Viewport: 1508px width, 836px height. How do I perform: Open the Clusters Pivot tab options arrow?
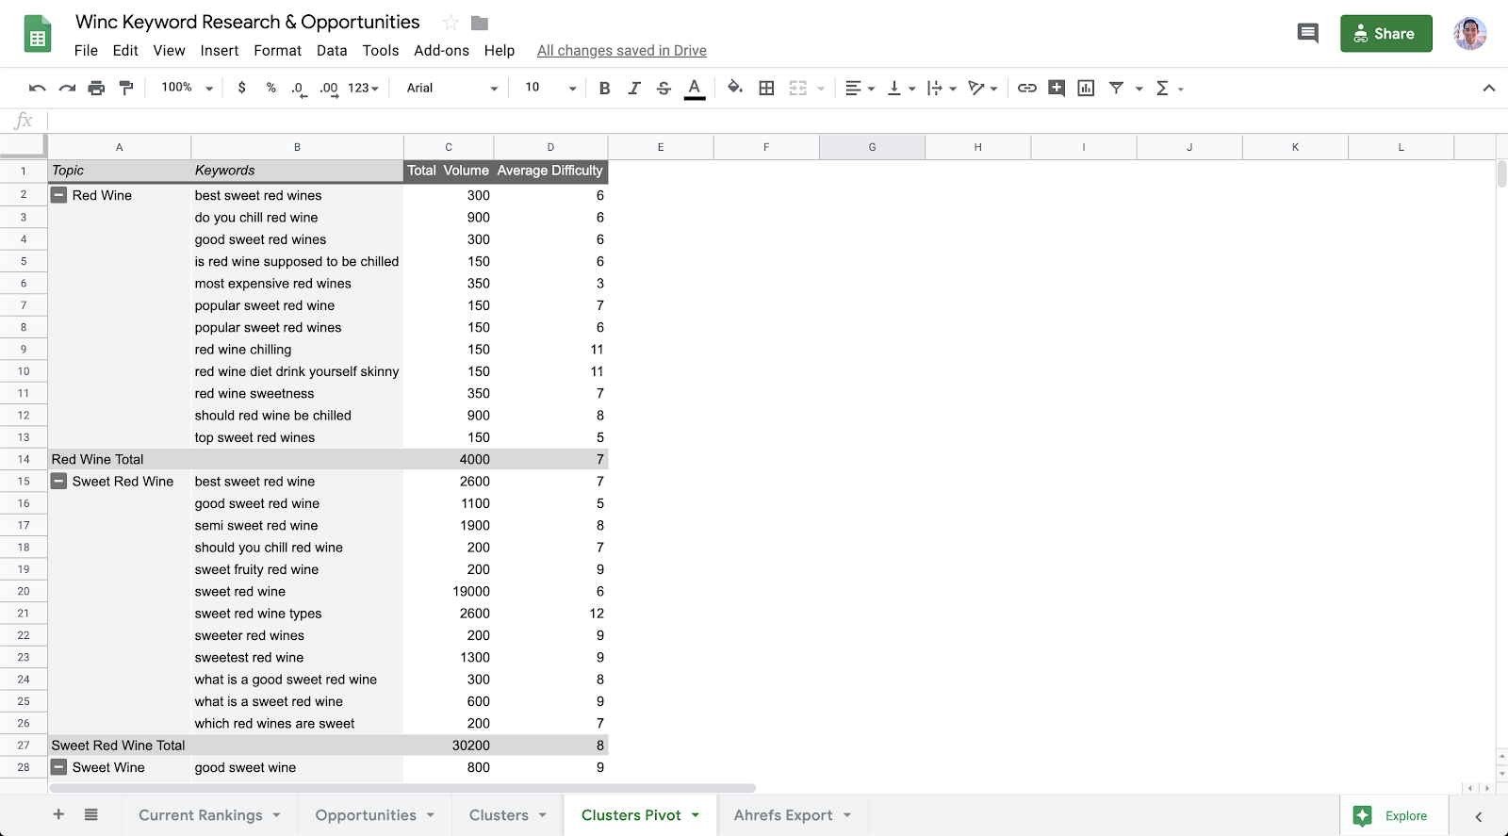tap(696, 815)
